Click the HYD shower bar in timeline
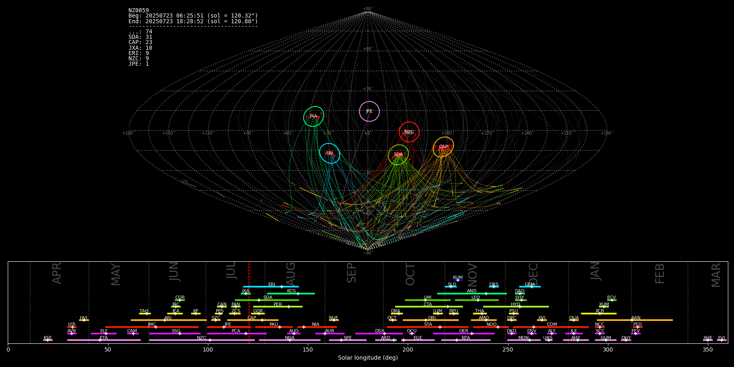The width and height of the screenshot is (734, 367). (516, 307)
